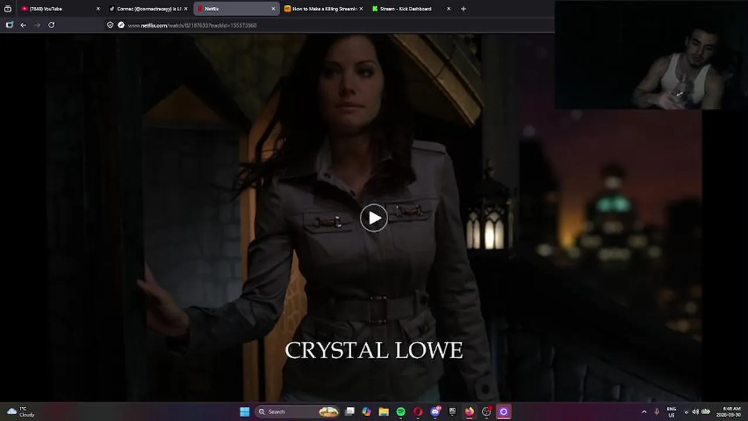Toggle the browser sidebar panel icon
Viewport: 748px width, 421px height.
pos(9,25)
